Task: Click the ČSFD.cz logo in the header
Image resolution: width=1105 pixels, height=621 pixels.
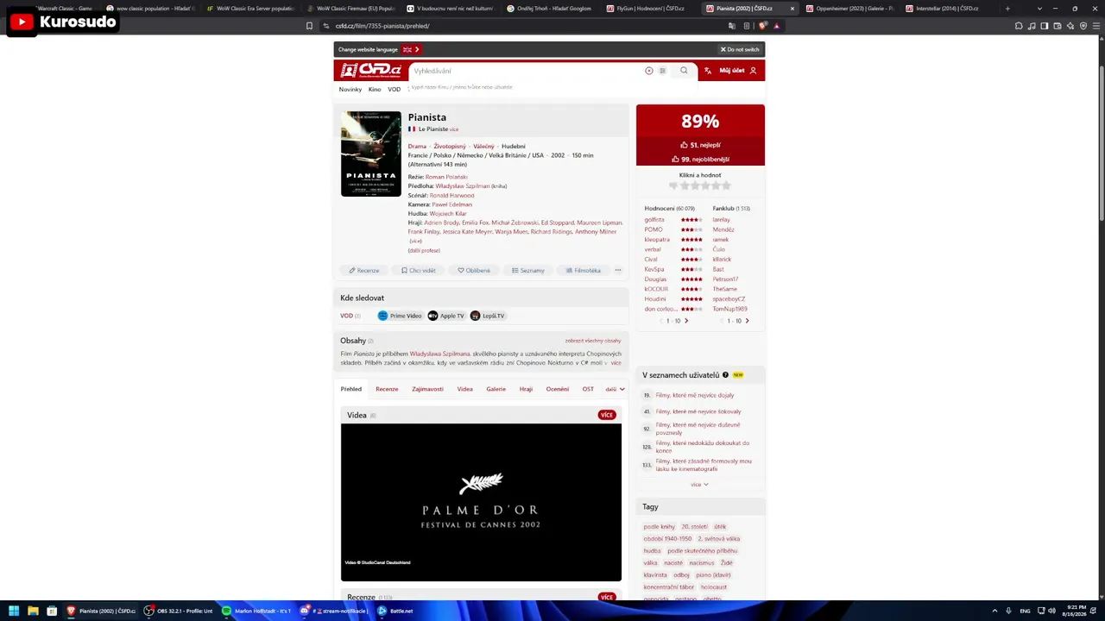Action: point(371,71)
